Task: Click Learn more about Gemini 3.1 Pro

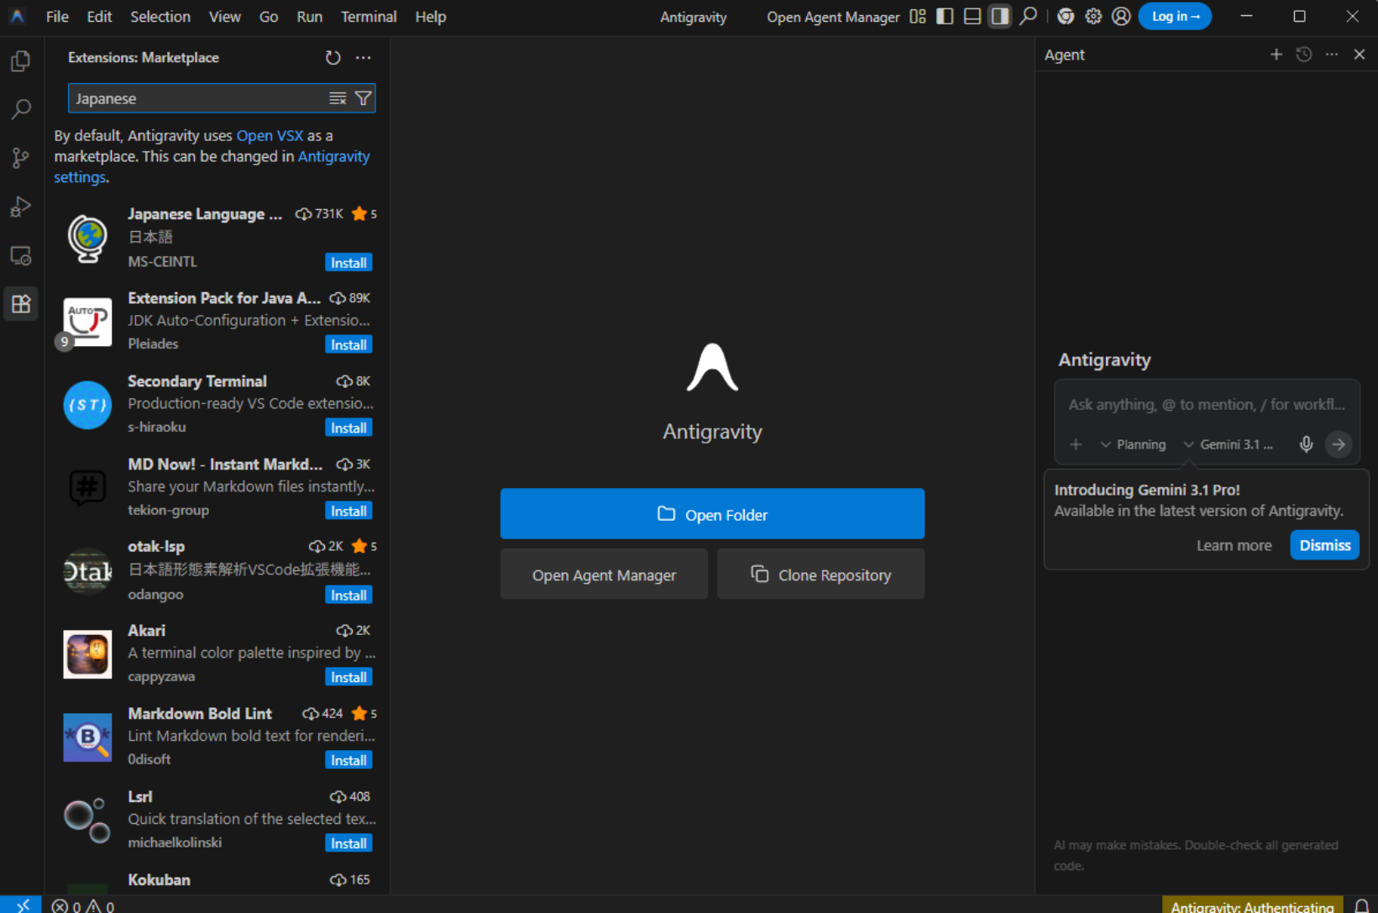Action: (1234, 545)
